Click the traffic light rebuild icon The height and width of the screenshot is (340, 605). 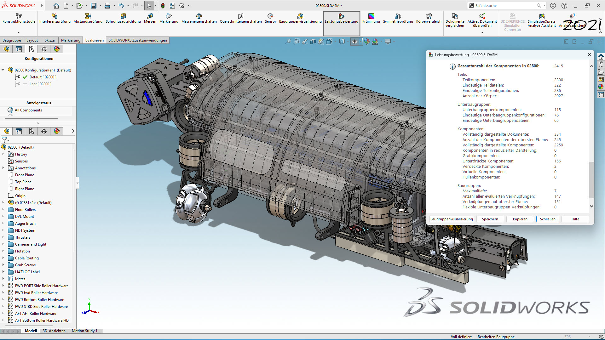coord(163,6)
